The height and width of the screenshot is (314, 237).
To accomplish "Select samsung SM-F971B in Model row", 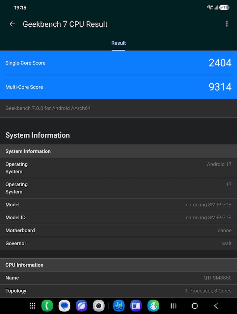I will coord(209,205).
